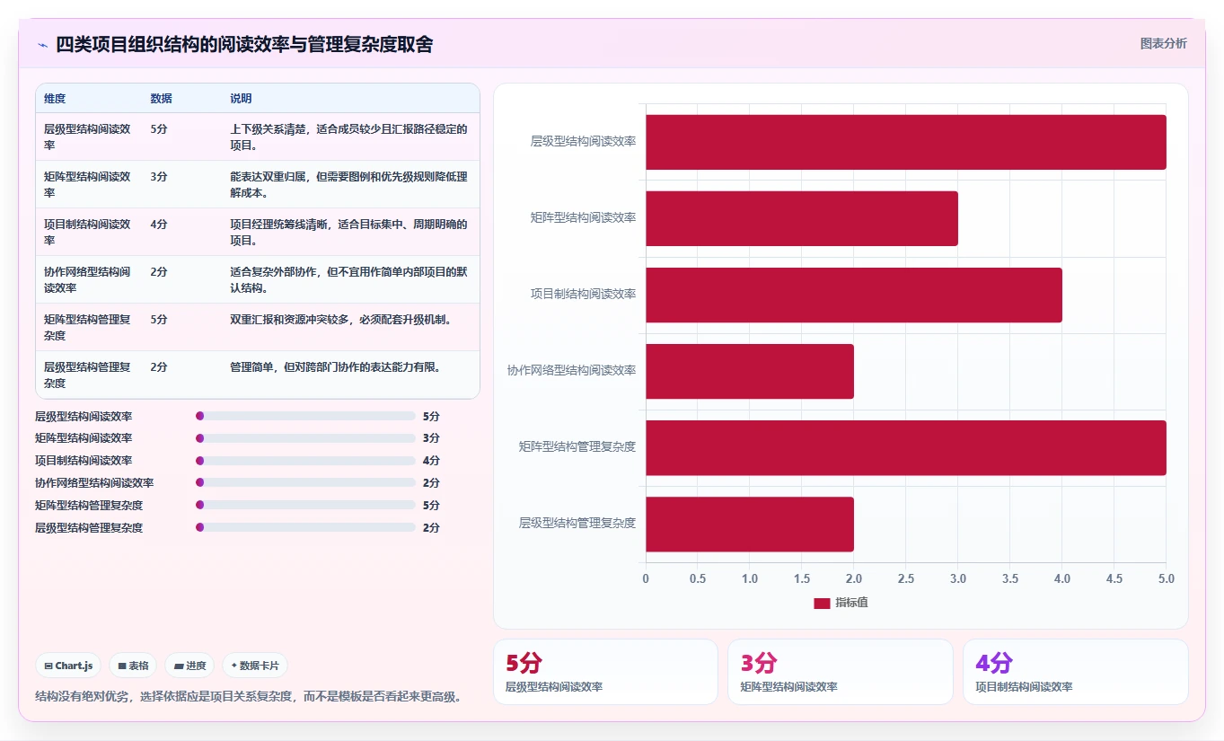The height and width of the screenshot is (741, 1224).
Task: Click the x-axis tick 2.5
Action: pyautogui.click(x=905, y=578)
